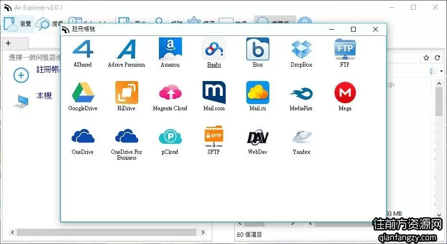The width and height of the screenshot is (447, 244).
Task: Add an Amazon cloud account
Action: tap(170, 53)
